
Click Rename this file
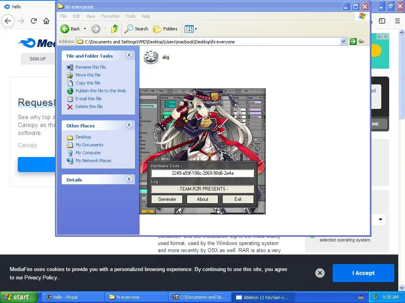click(91, 67)
